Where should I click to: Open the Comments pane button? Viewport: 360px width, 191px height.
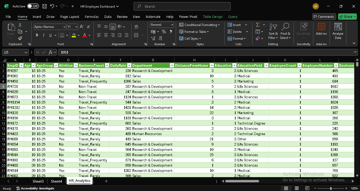click(324, 17)
